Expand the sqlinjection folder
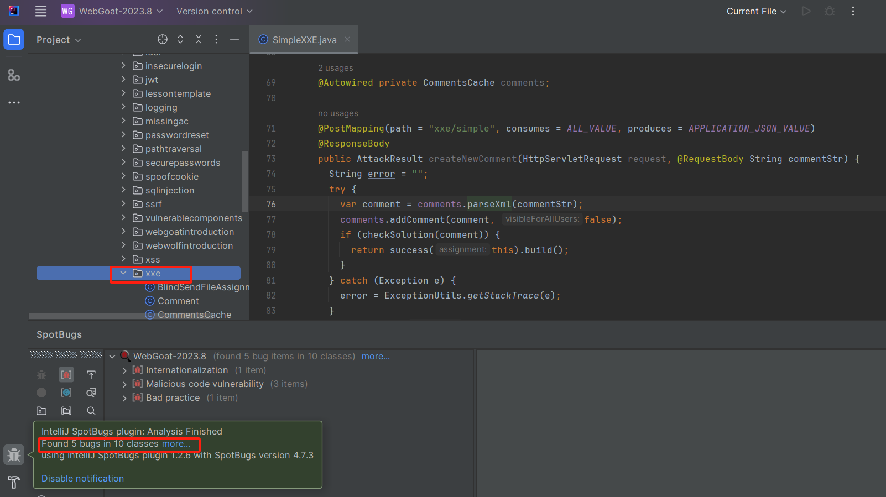Screen dimensions: 886x497 [123, 190]
